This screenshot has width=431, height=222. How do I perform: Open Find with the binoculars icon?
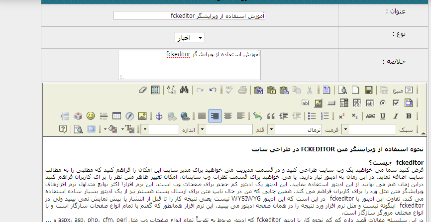(x=184, y=90)
